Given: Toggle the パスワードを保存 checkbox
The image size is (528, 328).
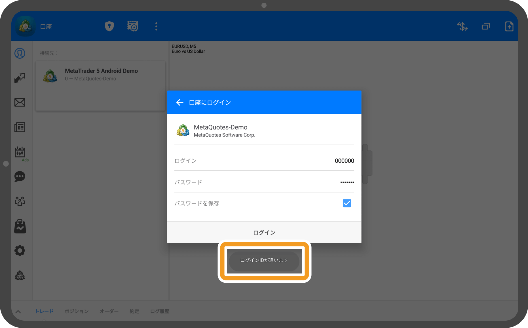Looking at the screenshot, I should pyautogui.click(x=347, y=203).
